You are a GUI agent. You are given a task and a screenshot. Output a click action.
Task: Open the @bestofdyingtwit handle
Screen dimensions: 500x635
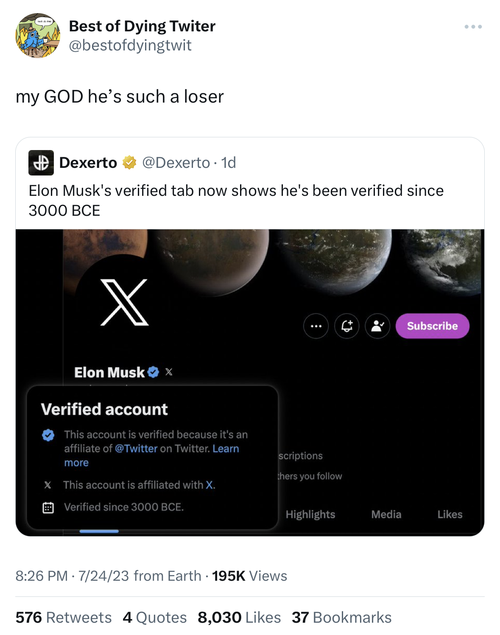130,45
